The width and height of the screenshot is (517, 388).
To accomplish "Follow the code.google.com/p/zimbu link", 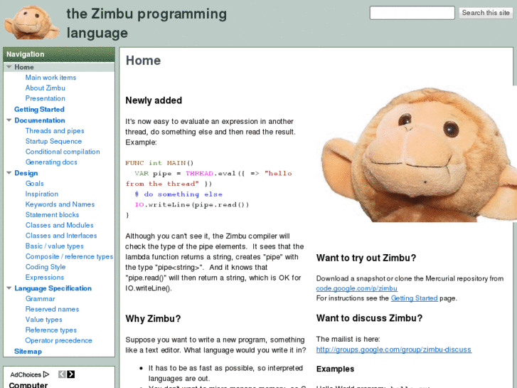I will click(357, 288).
